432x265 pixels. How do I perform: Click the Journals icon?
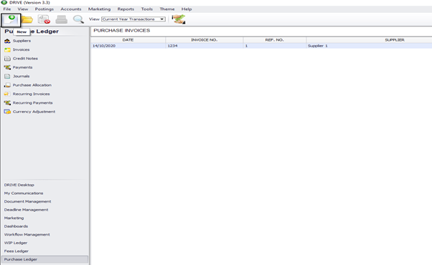7,76
